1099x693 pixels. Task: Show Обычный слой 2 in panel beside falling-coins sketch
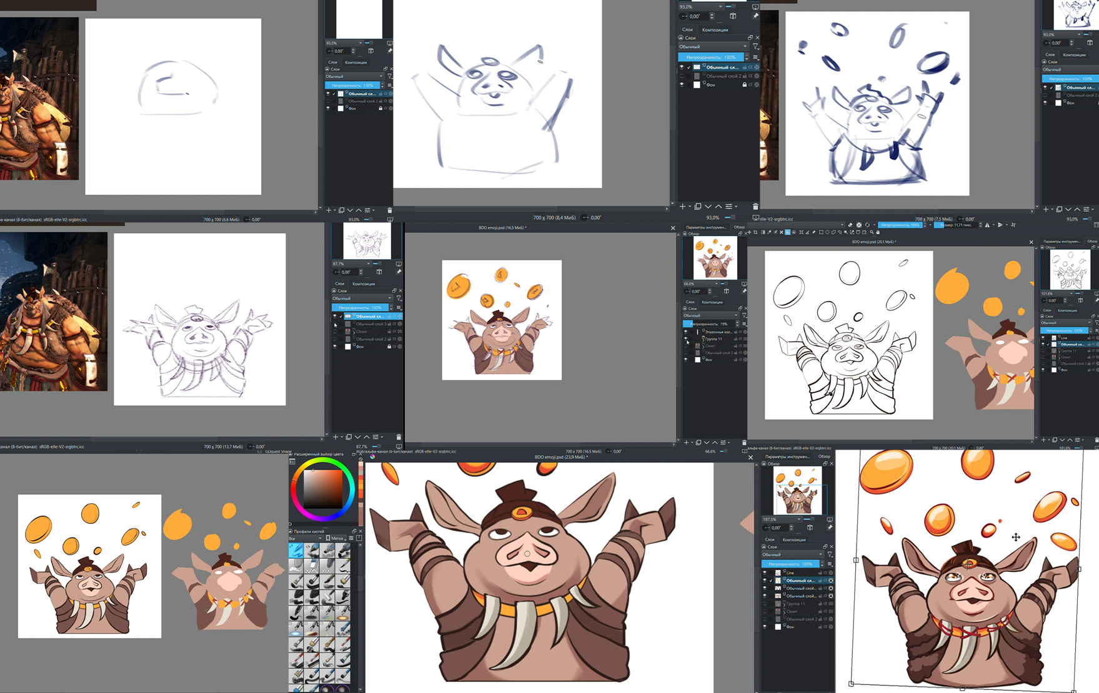(682, 76)
